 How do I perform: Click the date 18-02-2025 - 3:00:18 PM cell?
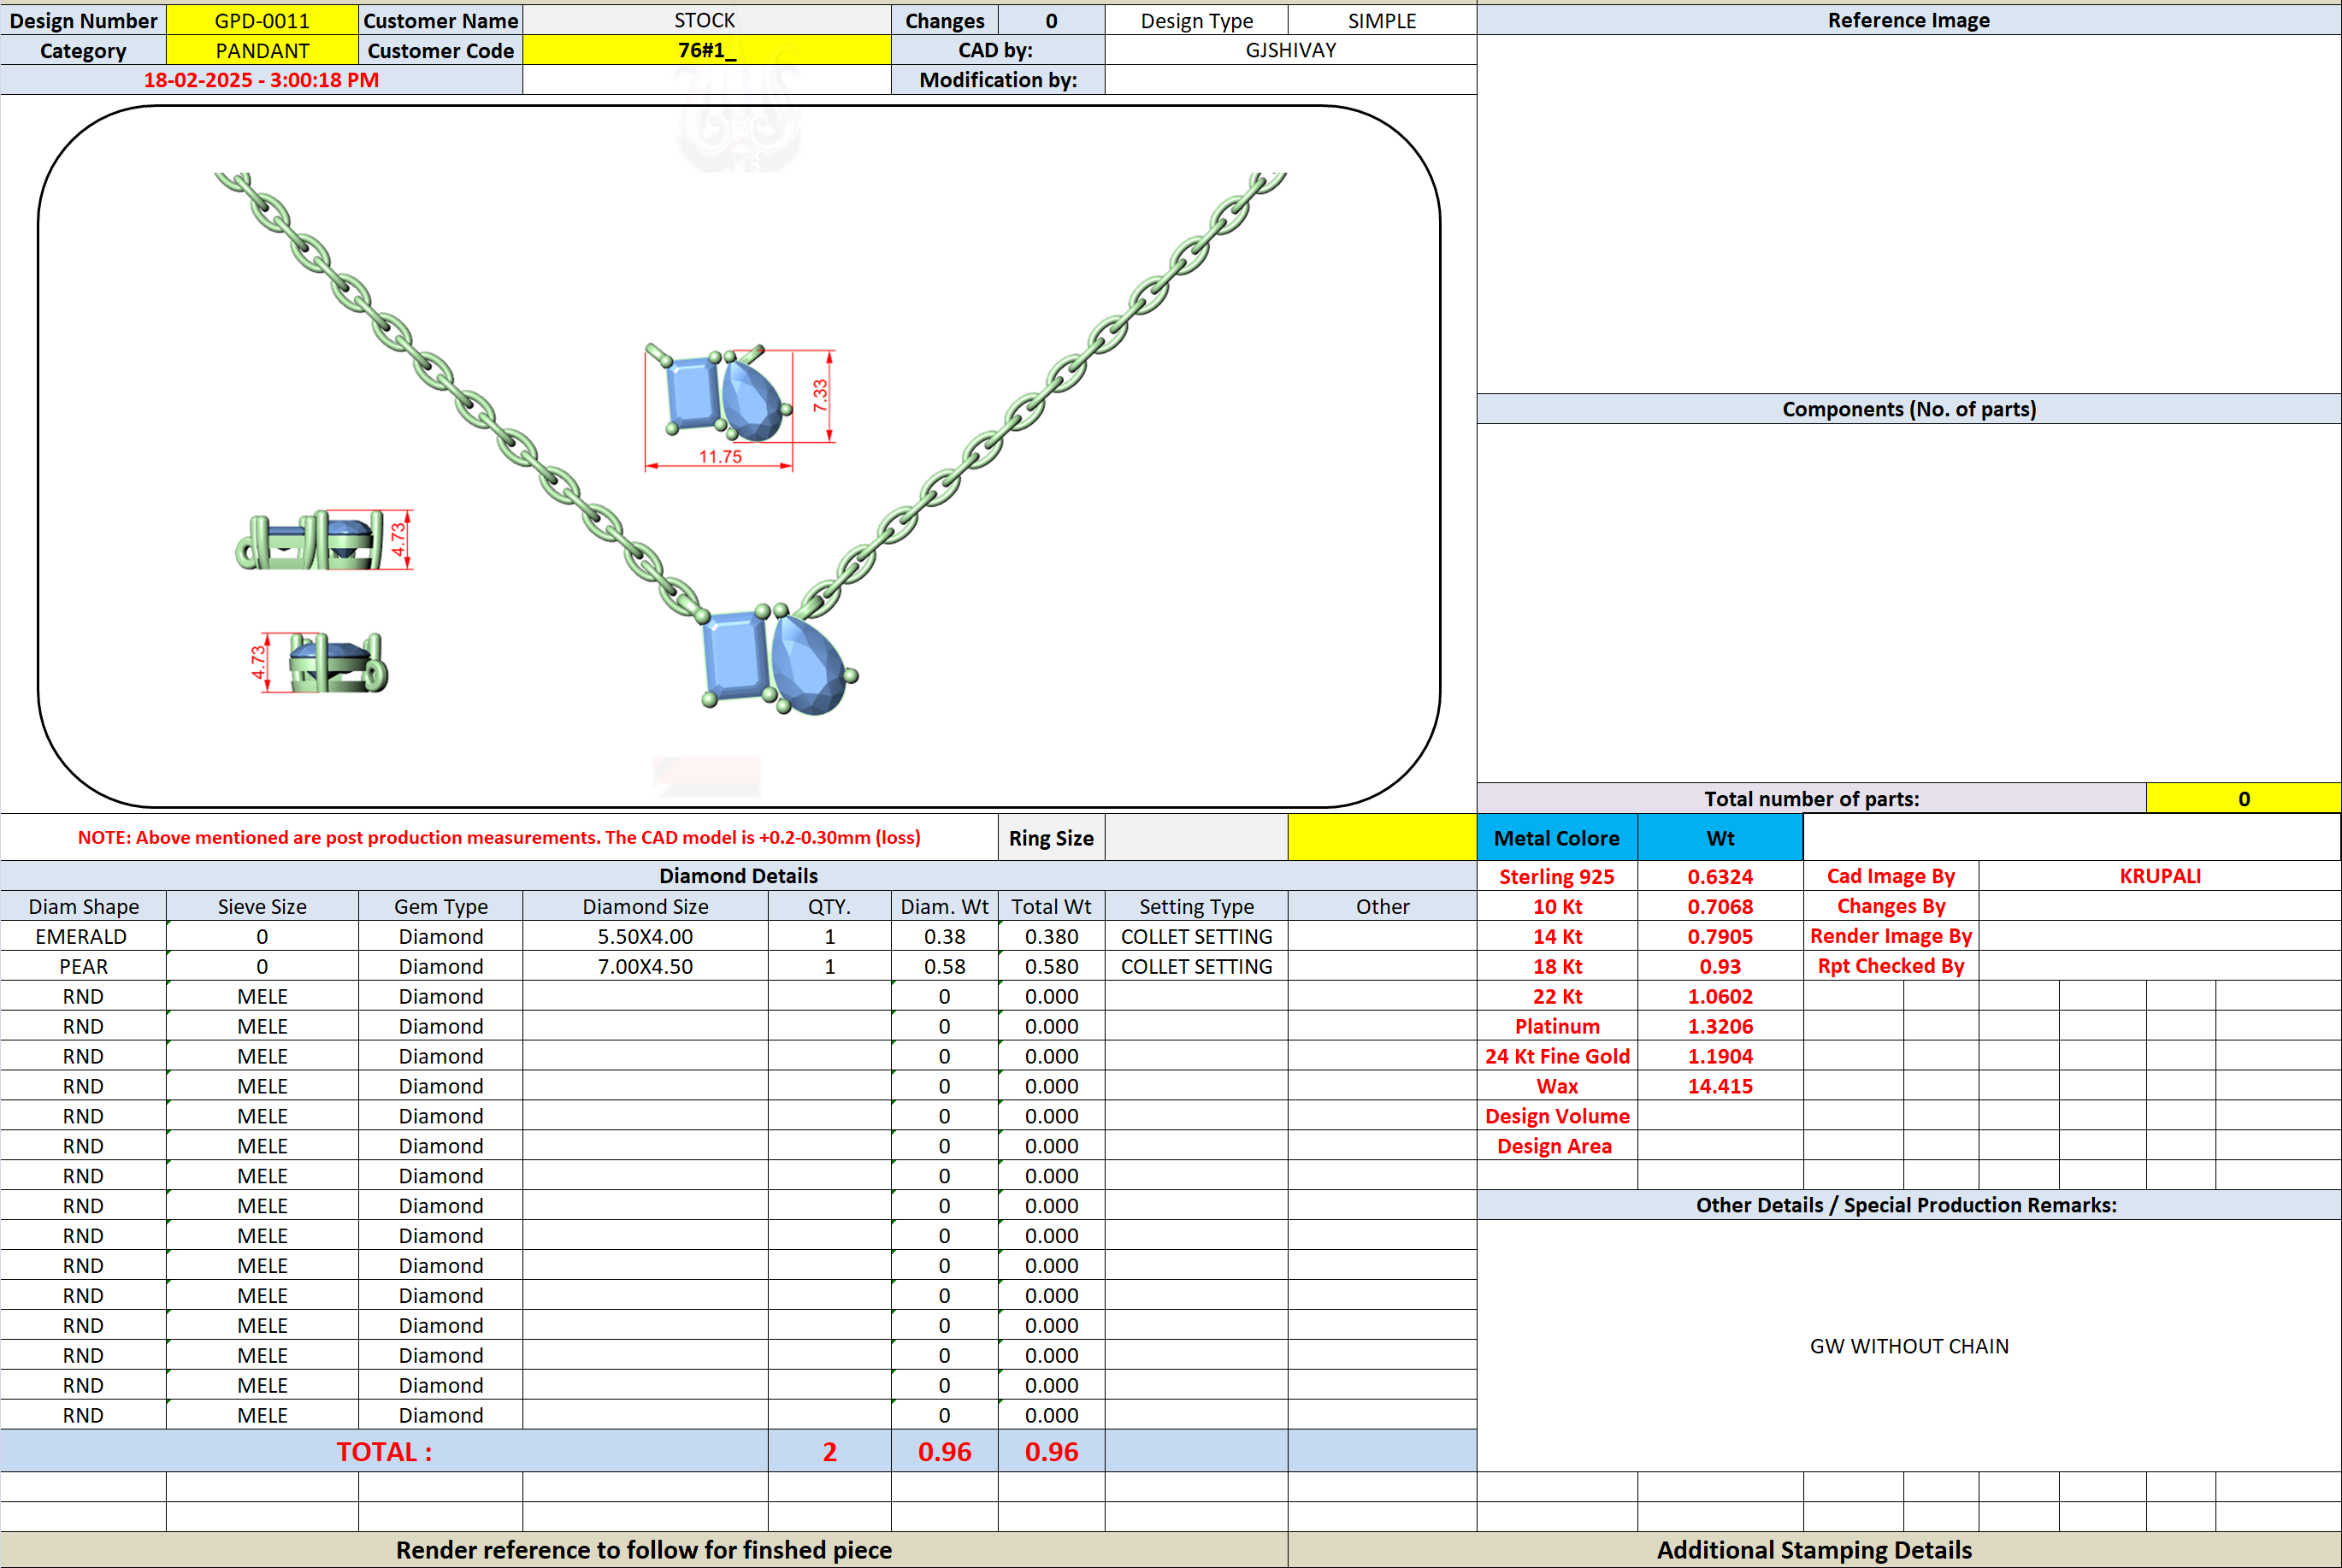[261, 80]
